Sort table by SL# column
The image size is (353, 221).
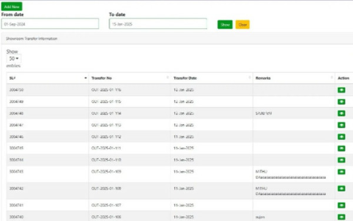coord(48,78)
